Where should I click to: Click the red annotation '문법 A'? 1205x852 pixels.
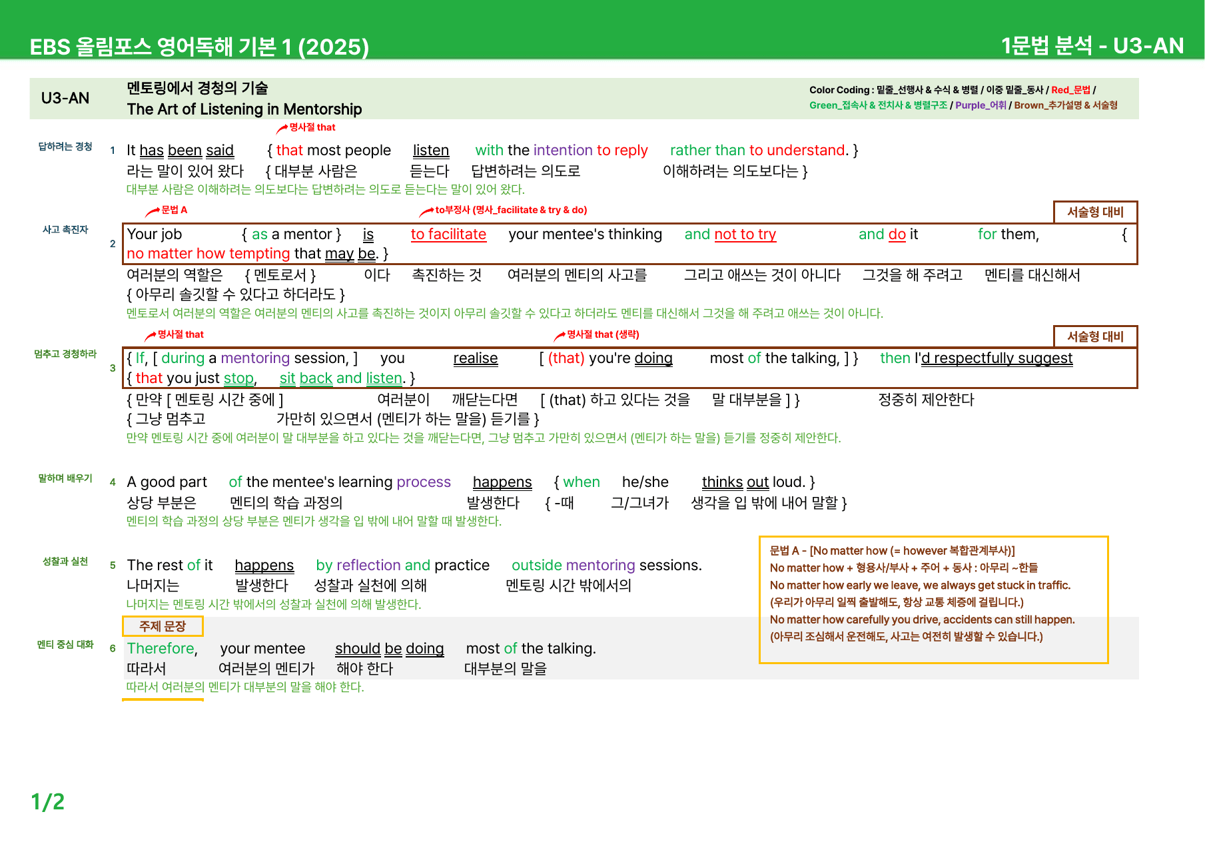pos(175,210)
